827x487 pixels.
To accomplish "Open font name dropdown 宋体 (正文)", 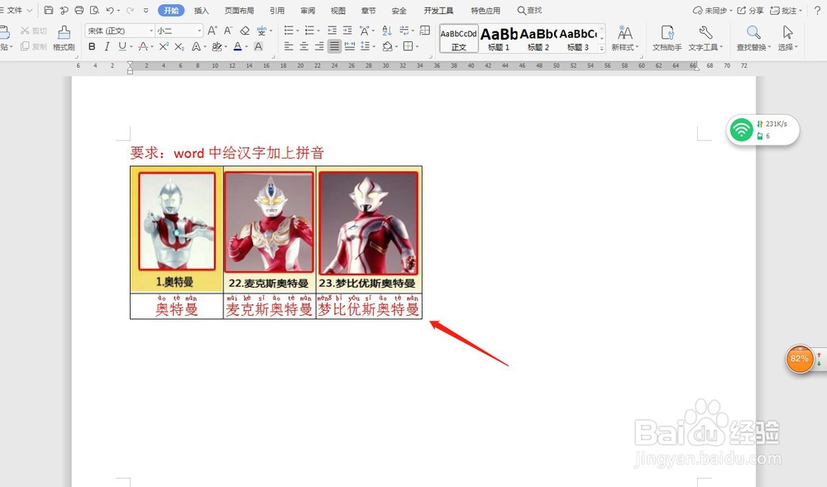I will (x=120, y=31).
